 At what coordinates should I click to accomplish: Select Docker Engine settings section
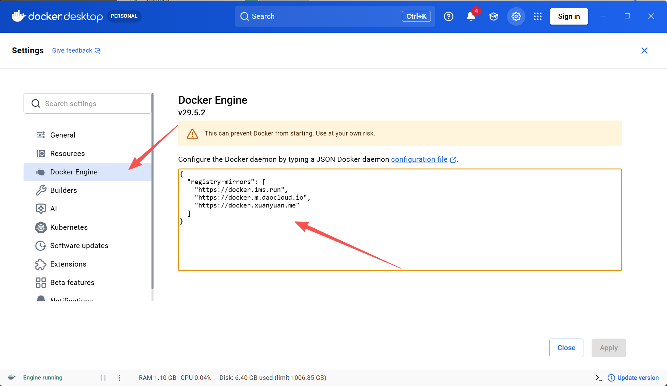[x=87, y=172]
